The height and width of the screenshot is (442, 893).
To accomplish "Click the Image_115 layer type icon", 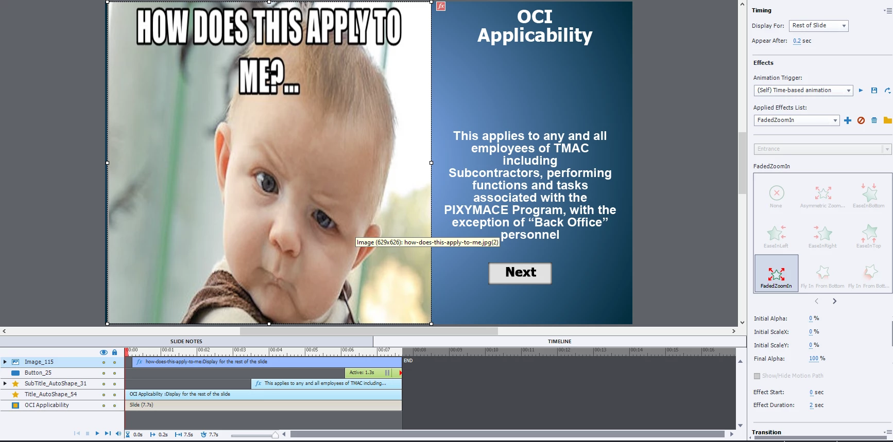I will (15, 362).
